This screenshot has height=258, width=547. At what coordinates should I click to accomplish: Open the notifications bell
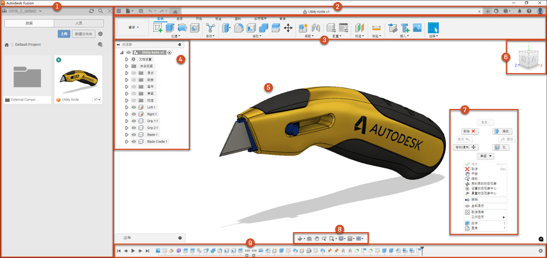520,11
